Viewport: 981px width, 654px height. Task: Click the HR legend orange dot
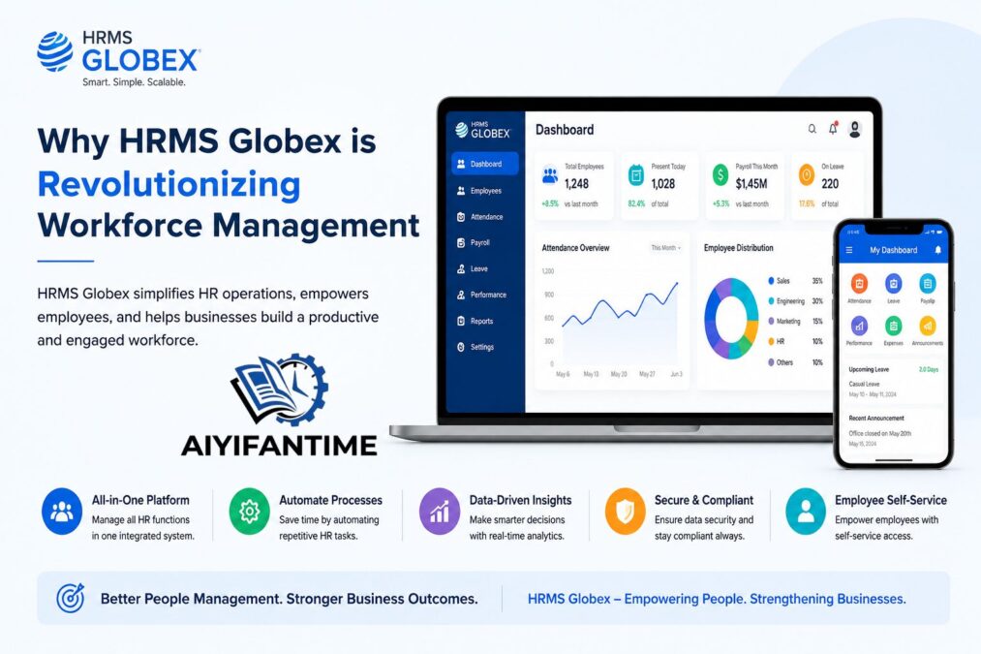point(772,342)
